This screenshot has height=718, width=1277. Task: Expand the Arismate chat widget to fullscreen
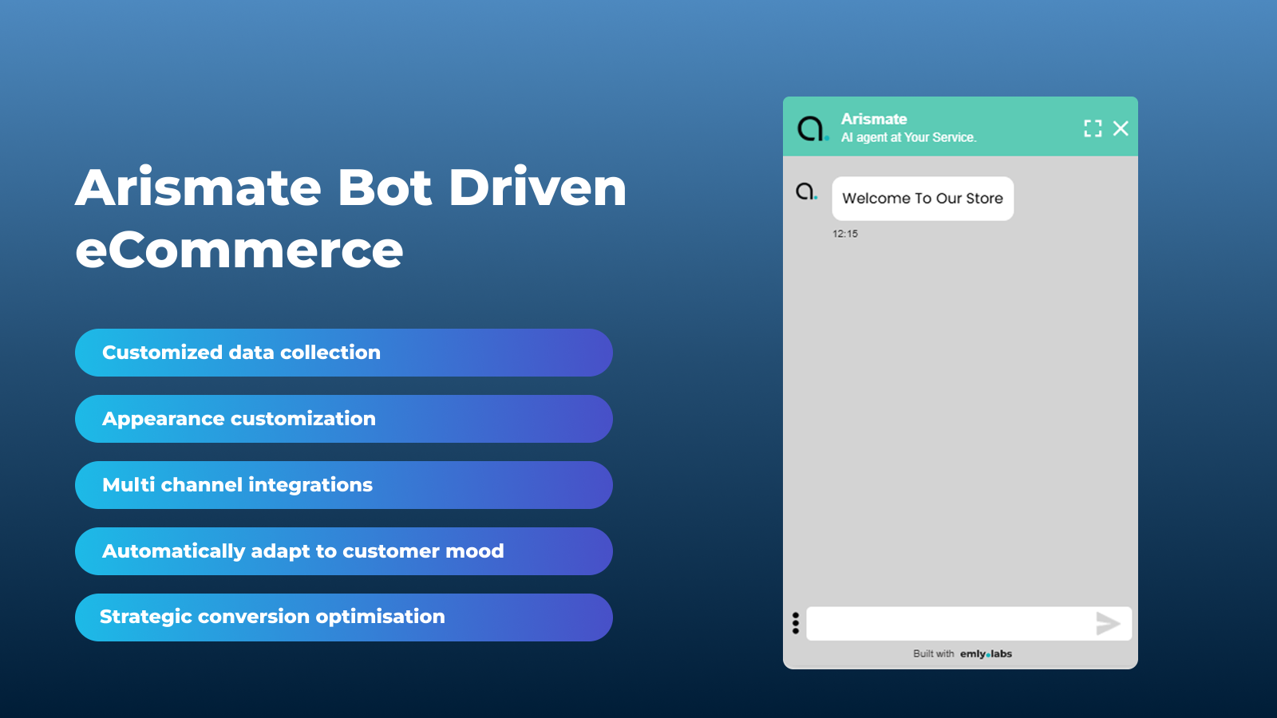[x=1093, y=128]
